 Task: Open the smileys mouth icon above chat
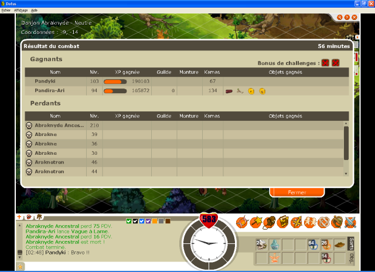29,217
